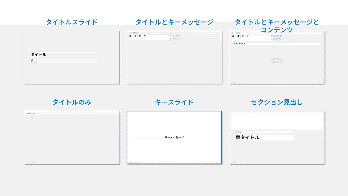Choose the セクション見出し layout thumbnail
This screenshot has width=348, height=196.
278,138
